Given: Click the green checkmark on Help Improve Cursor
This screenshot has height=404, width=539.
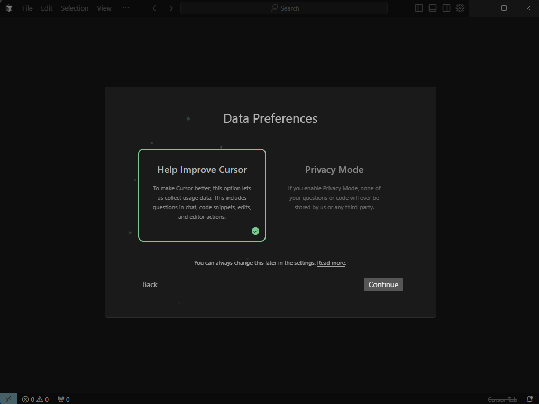Looking at the screenshot, I should tap(255, 231).
